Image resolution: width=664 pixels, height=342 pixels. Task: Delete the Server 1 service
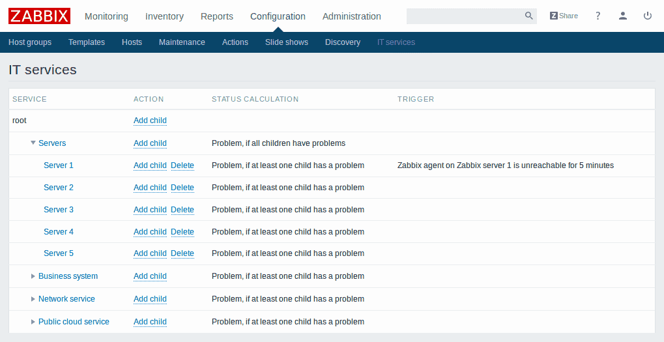pyautogui.click(x=182, y=165)
